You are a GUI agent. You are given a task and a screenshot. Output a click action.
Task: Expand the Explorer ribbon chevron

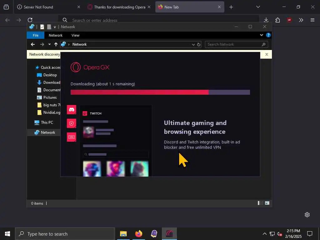[x=262, y=35]
